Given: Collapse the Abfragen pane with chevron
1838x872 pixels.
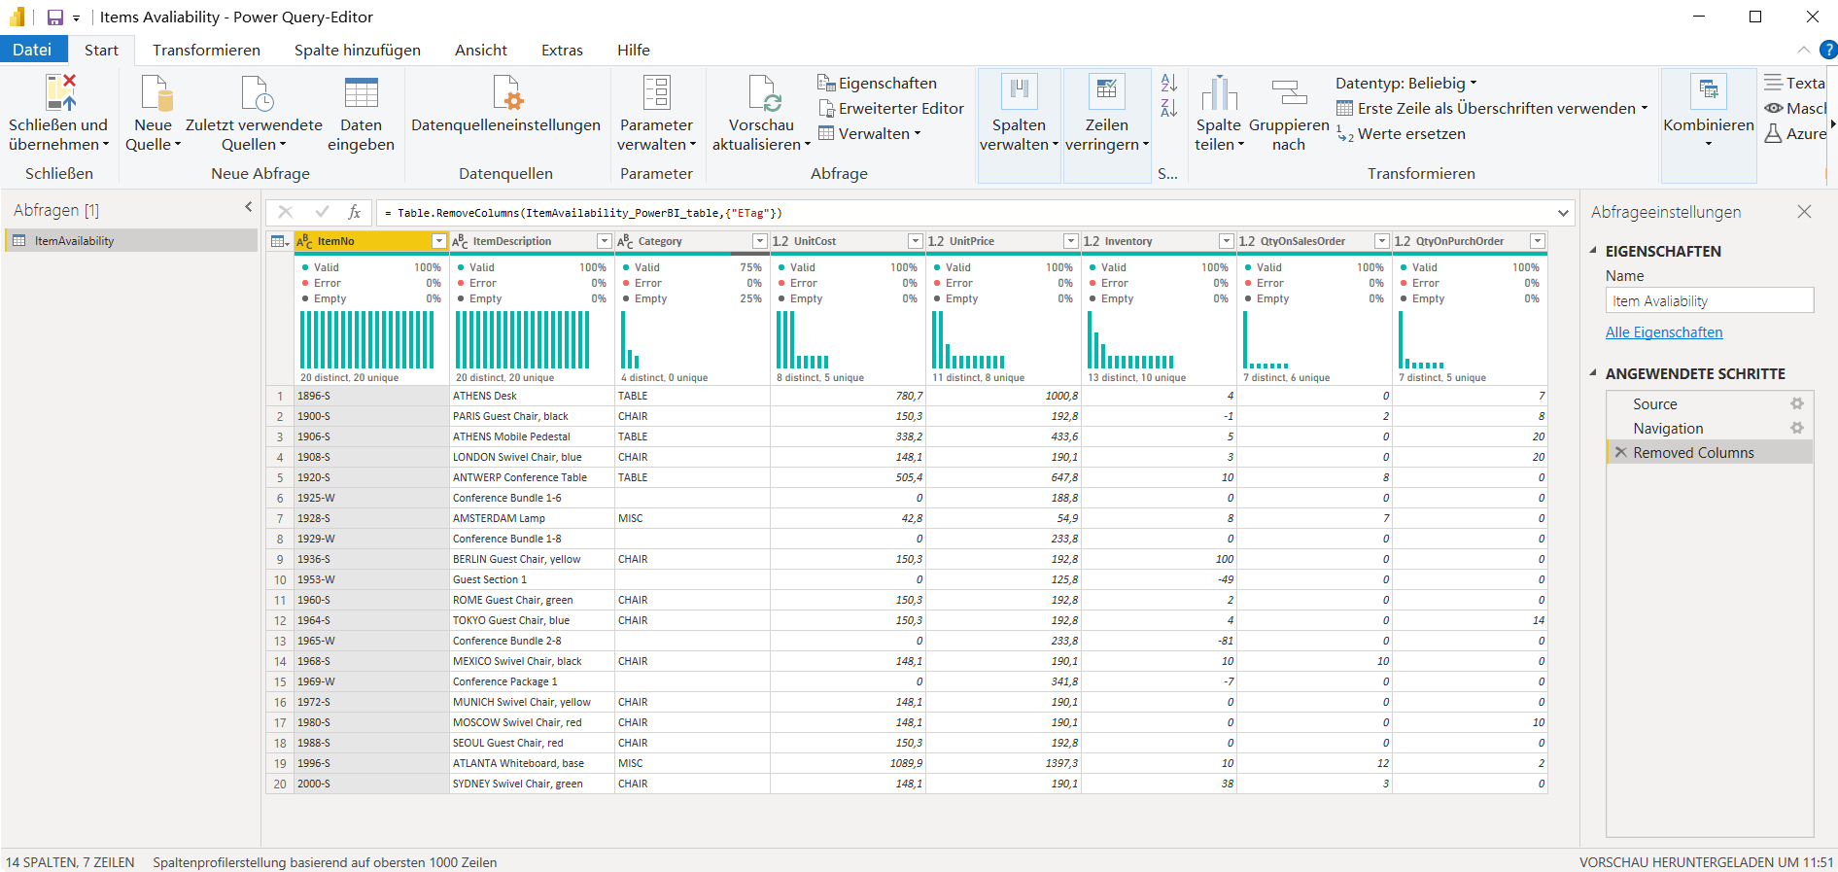Looking at the screenshot, I should (248, 207).
